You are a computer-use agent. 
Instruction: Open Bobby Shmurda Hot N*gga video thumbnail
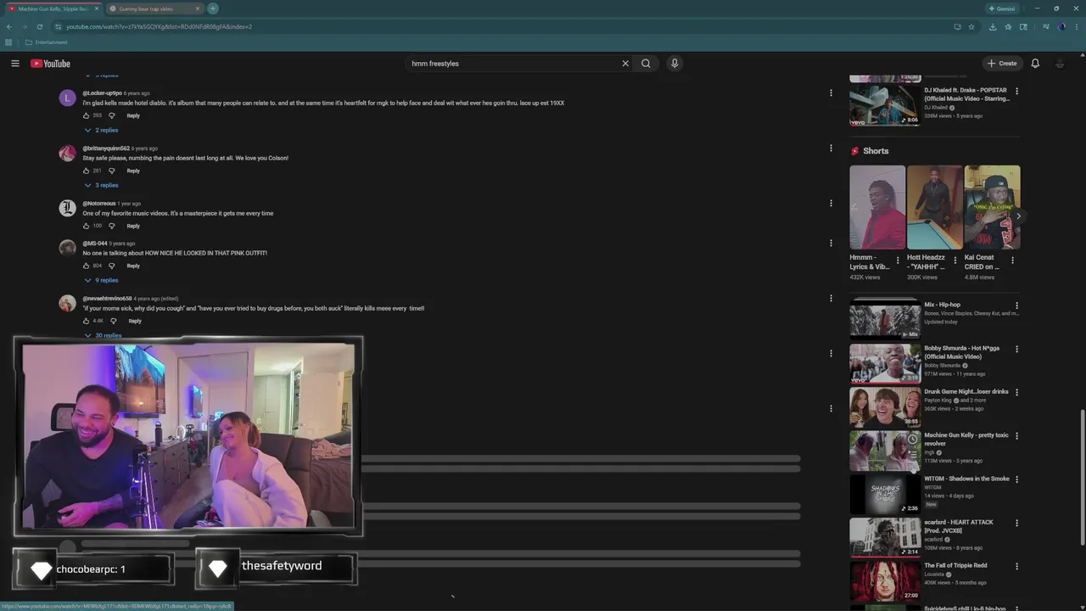pos(885,364)
